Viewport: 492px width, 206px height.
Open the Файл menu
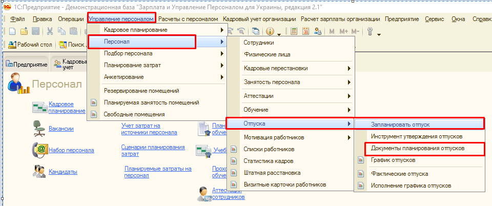17,19
